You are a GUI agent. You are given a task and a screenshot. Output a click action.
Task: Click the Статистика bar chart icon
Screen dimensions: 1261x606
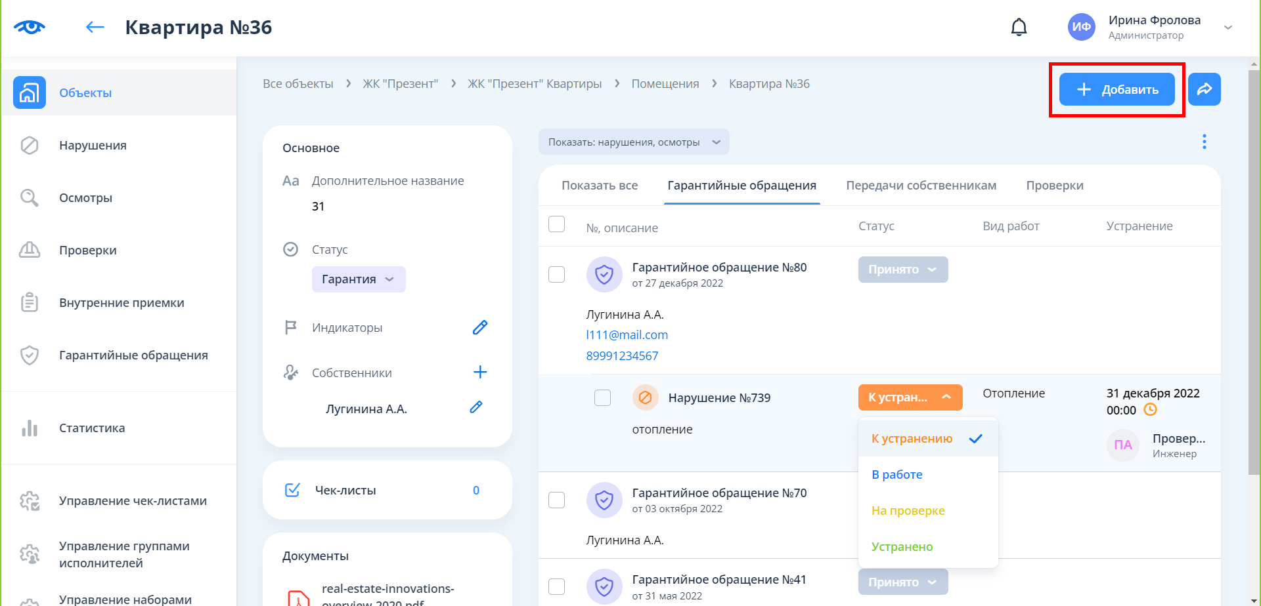30,428
